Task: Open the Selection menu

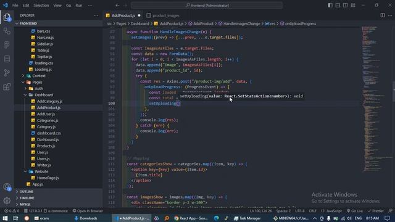Action: click(41, 6)
